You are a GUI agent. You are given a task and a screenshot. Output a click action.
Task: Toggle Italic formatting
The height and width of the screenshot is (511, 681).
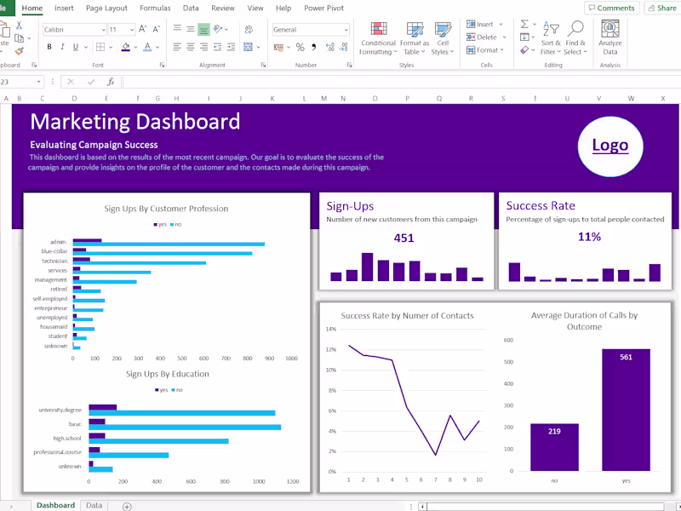pos(62,47)
